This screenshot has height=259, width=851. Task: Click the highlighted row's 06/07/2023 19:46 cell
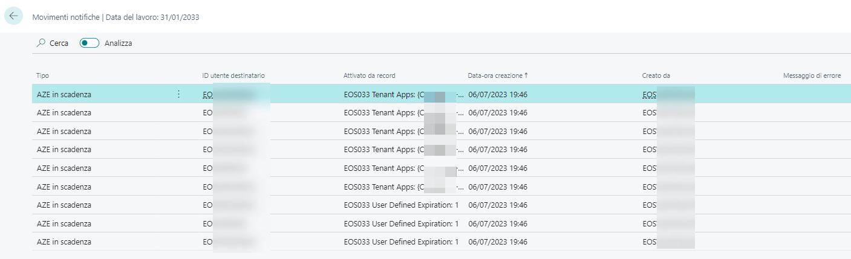click(x=498, y=95)
